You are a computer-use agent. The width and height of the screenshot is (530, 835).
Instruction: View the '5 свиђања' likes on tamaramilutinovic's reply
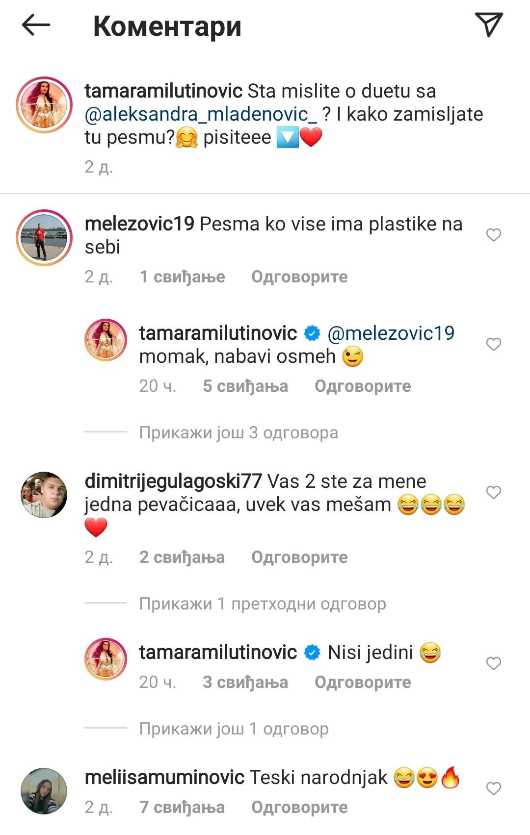tap(245, 386)
